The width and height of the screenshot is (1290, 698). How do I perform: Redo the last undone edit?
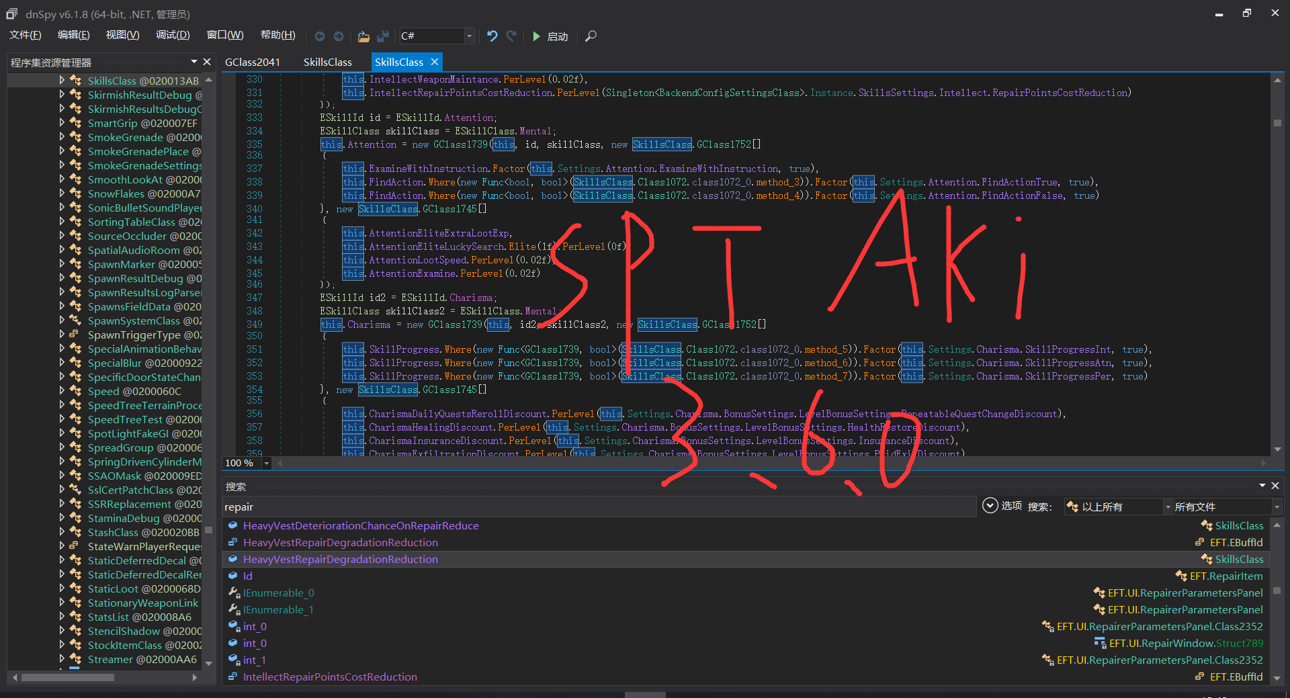[511, 36]
